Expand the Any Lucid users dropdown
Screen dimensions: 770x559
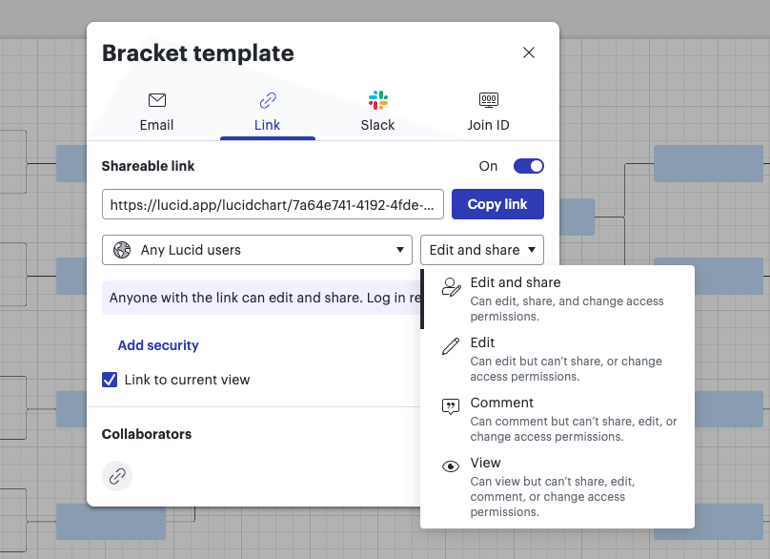pos(257,250)
